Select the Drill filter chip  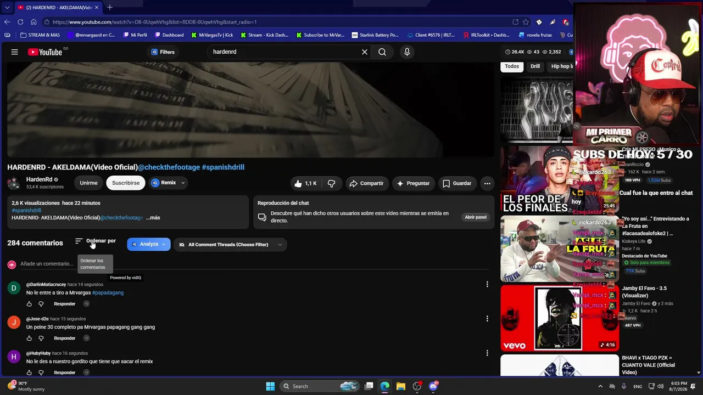point(535,66)
